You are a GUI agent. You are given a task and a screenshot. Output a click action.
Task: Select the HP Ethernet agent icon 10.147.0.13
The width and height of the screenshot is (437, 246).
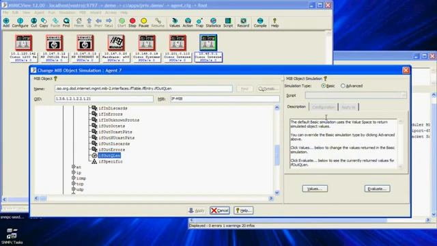tap(85, 42)
